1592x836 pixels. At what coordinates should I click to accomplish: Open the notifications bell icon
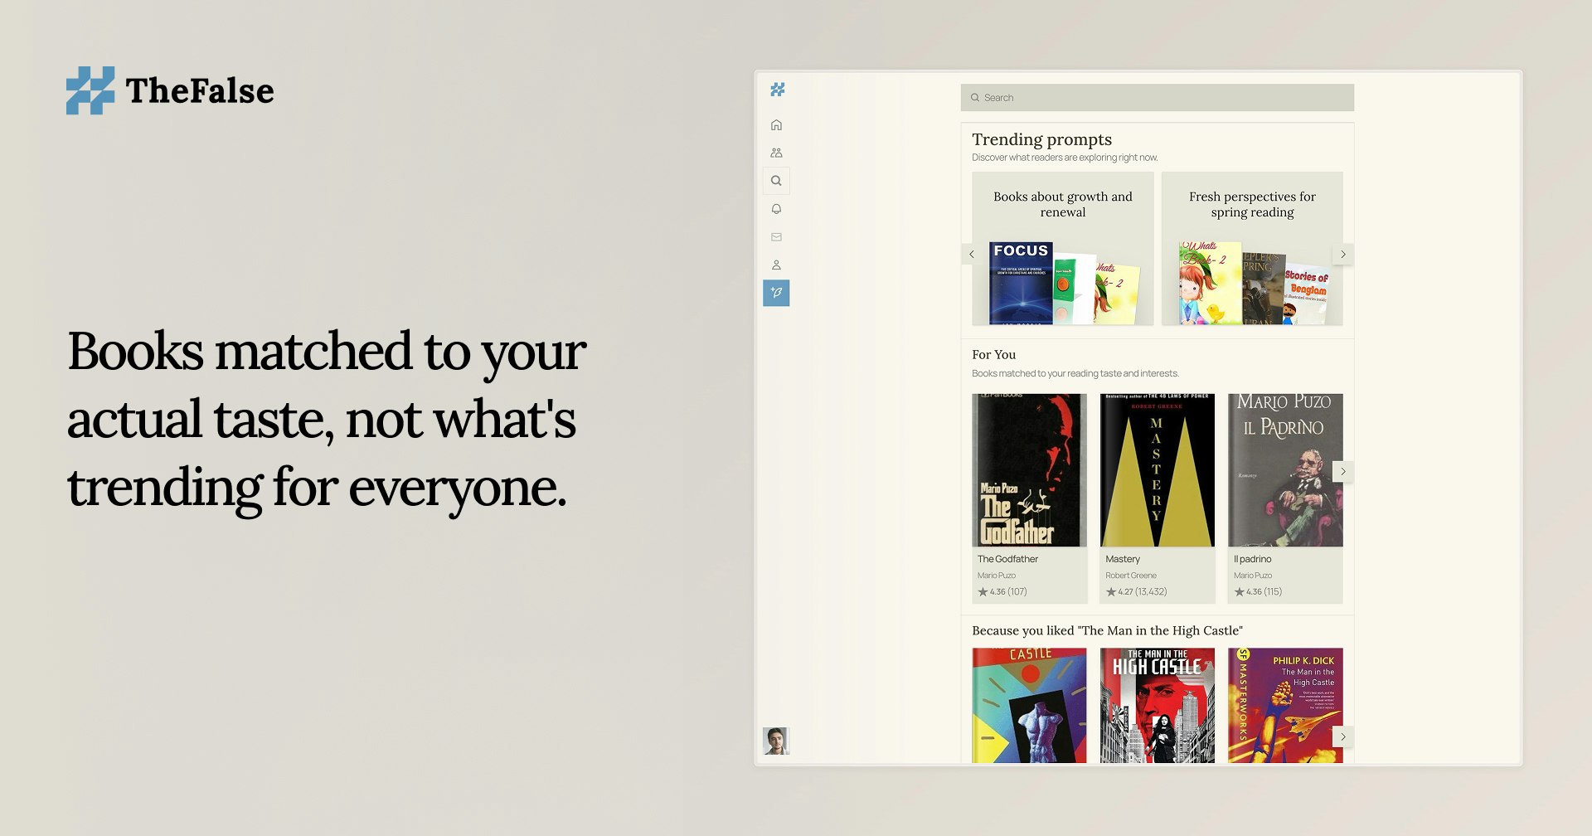[776, 209]
